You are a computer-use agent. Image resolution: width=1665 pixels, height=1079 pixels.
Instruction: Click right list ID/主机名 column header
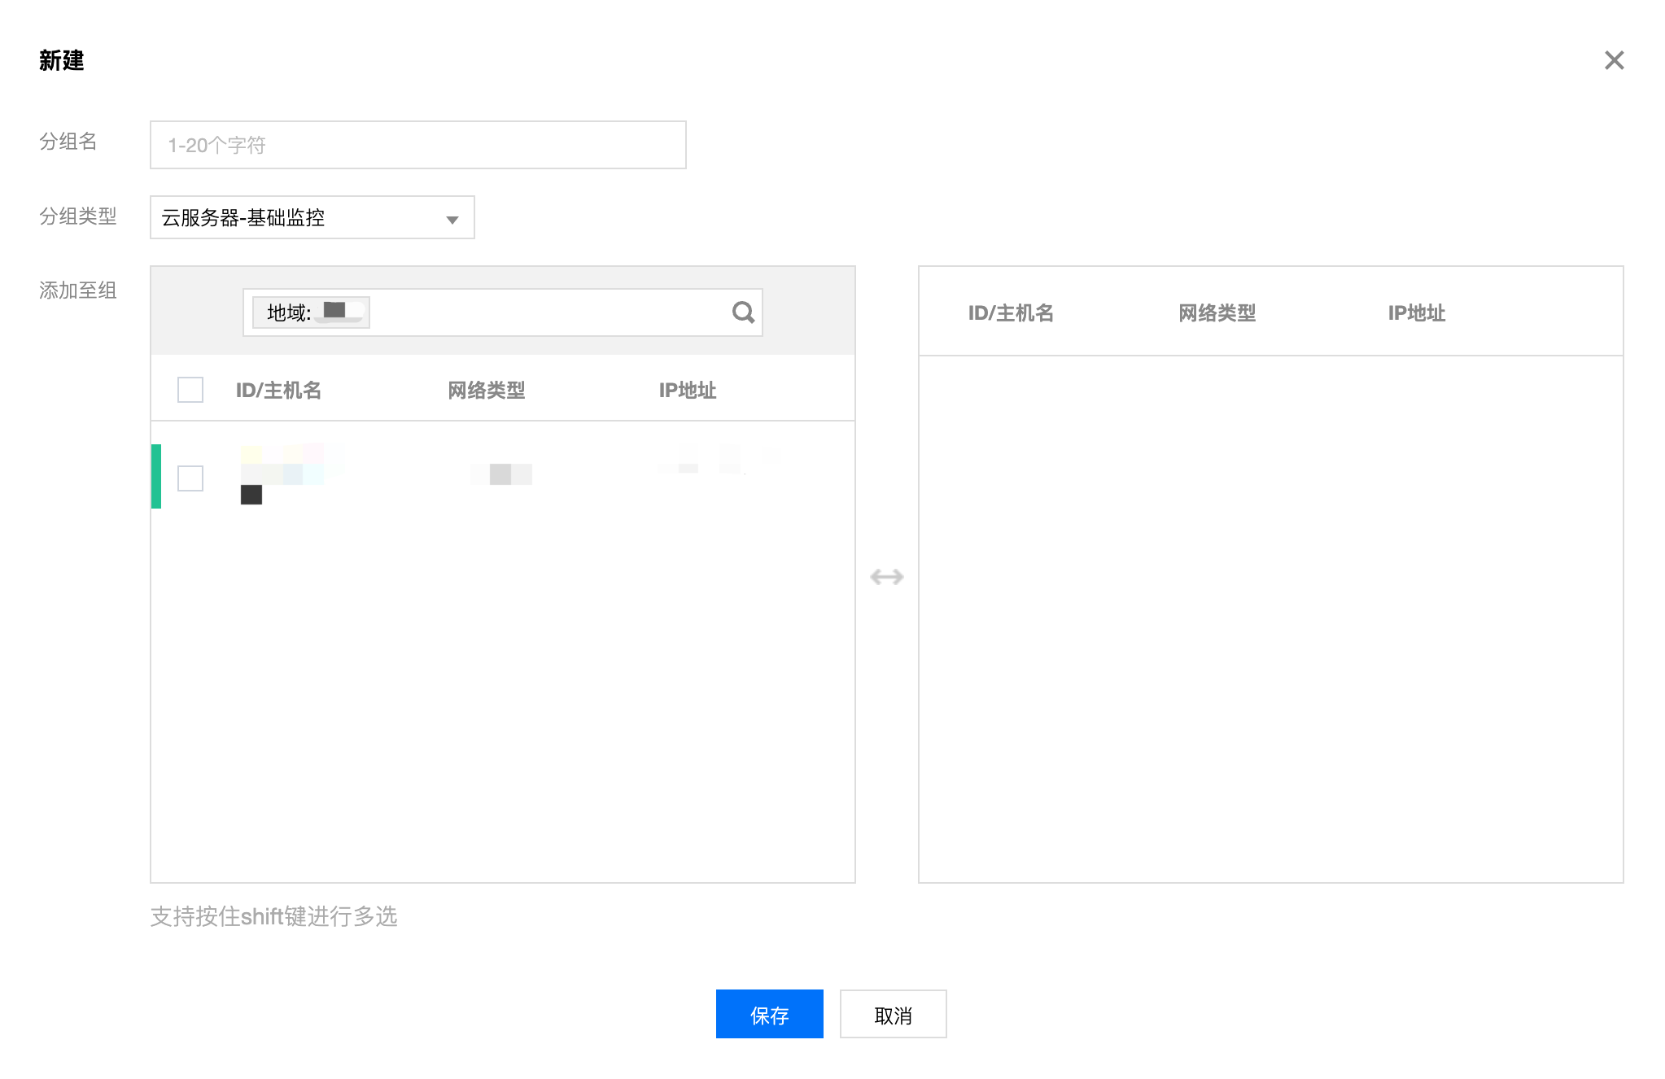1010,313
